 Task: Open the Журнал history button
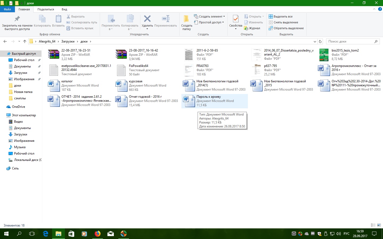pos(252,28)
